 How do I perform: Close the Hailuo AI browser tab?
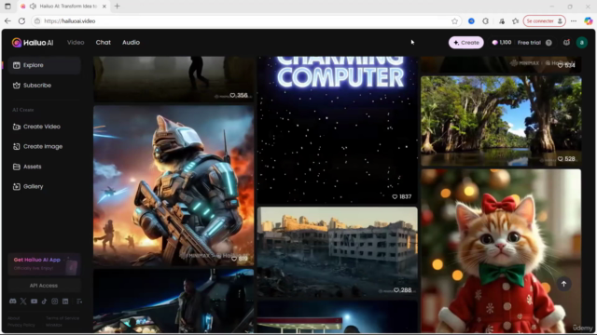104,7
